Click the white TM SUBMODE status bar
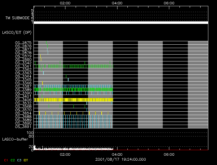 [x=121, y=23]
